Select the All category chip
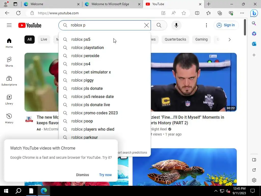 pyautogui.click(x=30, y=40)
